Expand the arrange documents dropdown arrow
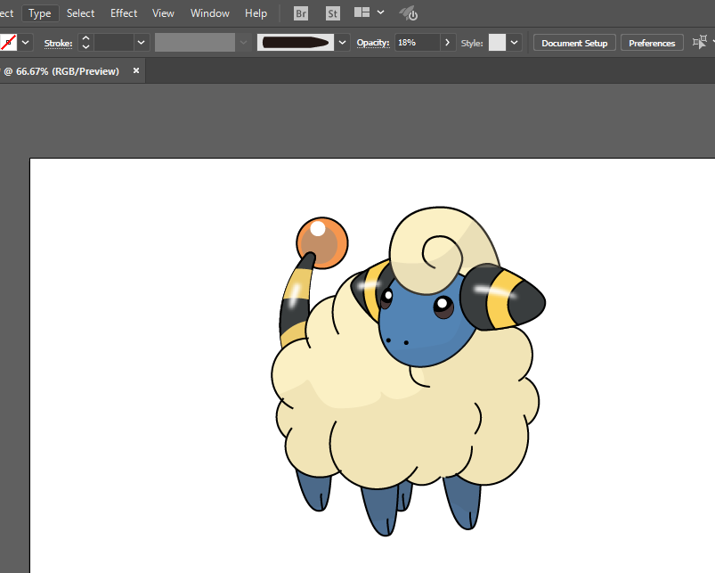Screen dimensions: 715x573 [x=380, y=12]
